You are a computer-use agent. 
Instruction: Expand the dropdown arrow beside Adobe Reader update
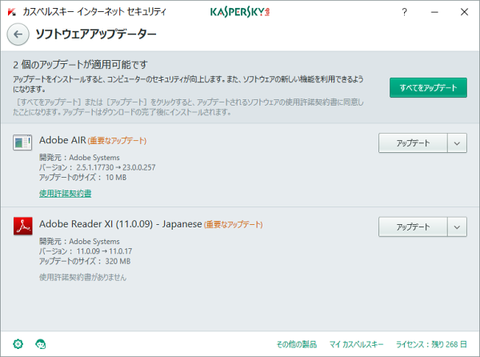click(x=457, y=227)
